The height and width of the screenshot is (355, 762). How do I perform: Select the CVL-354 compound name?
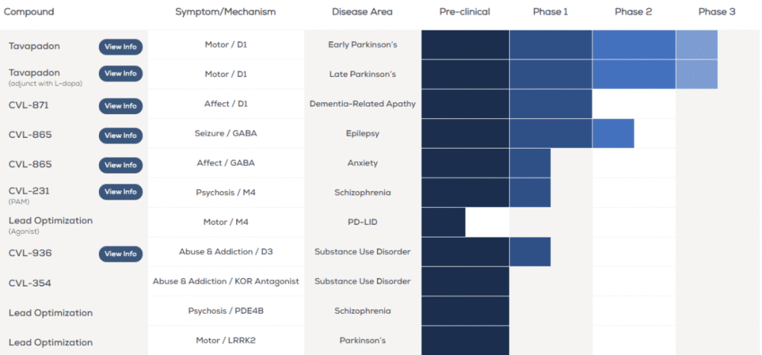(x=30, y=283)
